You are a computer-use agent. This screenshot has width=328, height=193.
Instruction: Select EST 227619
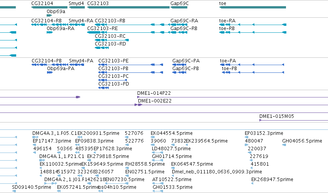click(x=259, y=157)
